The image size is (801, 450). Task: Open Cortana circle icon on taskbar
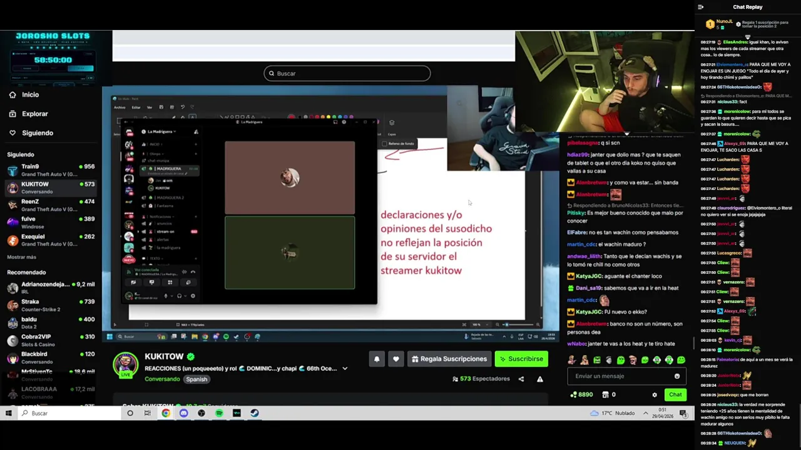coord(130,413)
